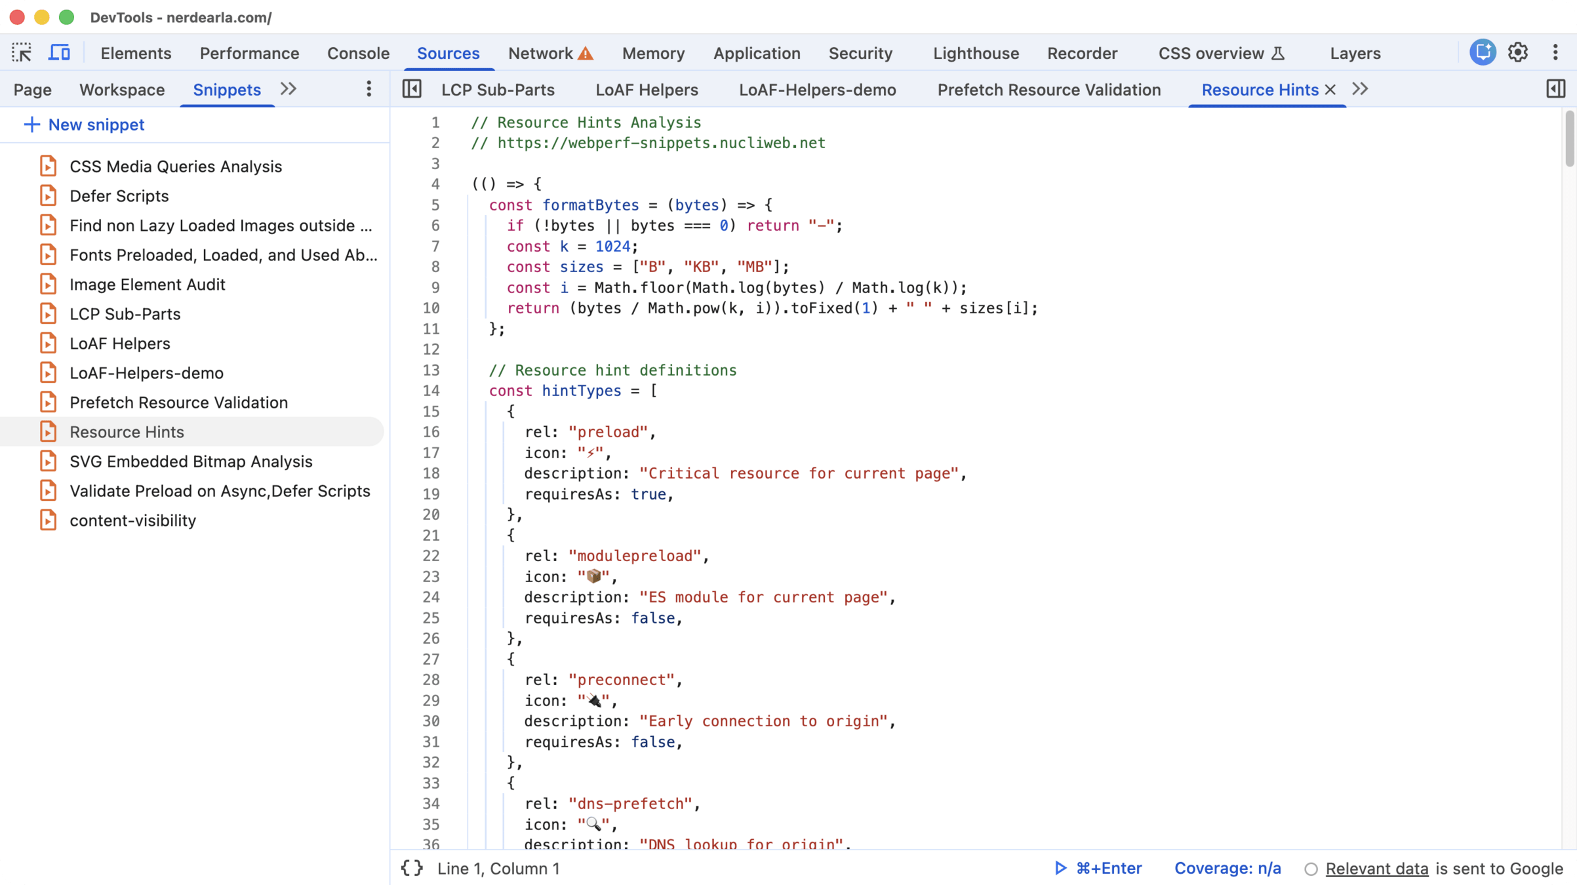Image resolution: width=1577 pixels, height=885 pixels.
Task: Select the SVG Embedded Bitmap Analysis snippet
Action: point(191,462)
